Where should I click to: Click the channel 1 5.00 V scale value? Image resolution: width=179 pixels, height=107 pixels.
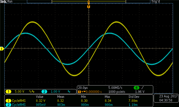(x=19, y=92)
